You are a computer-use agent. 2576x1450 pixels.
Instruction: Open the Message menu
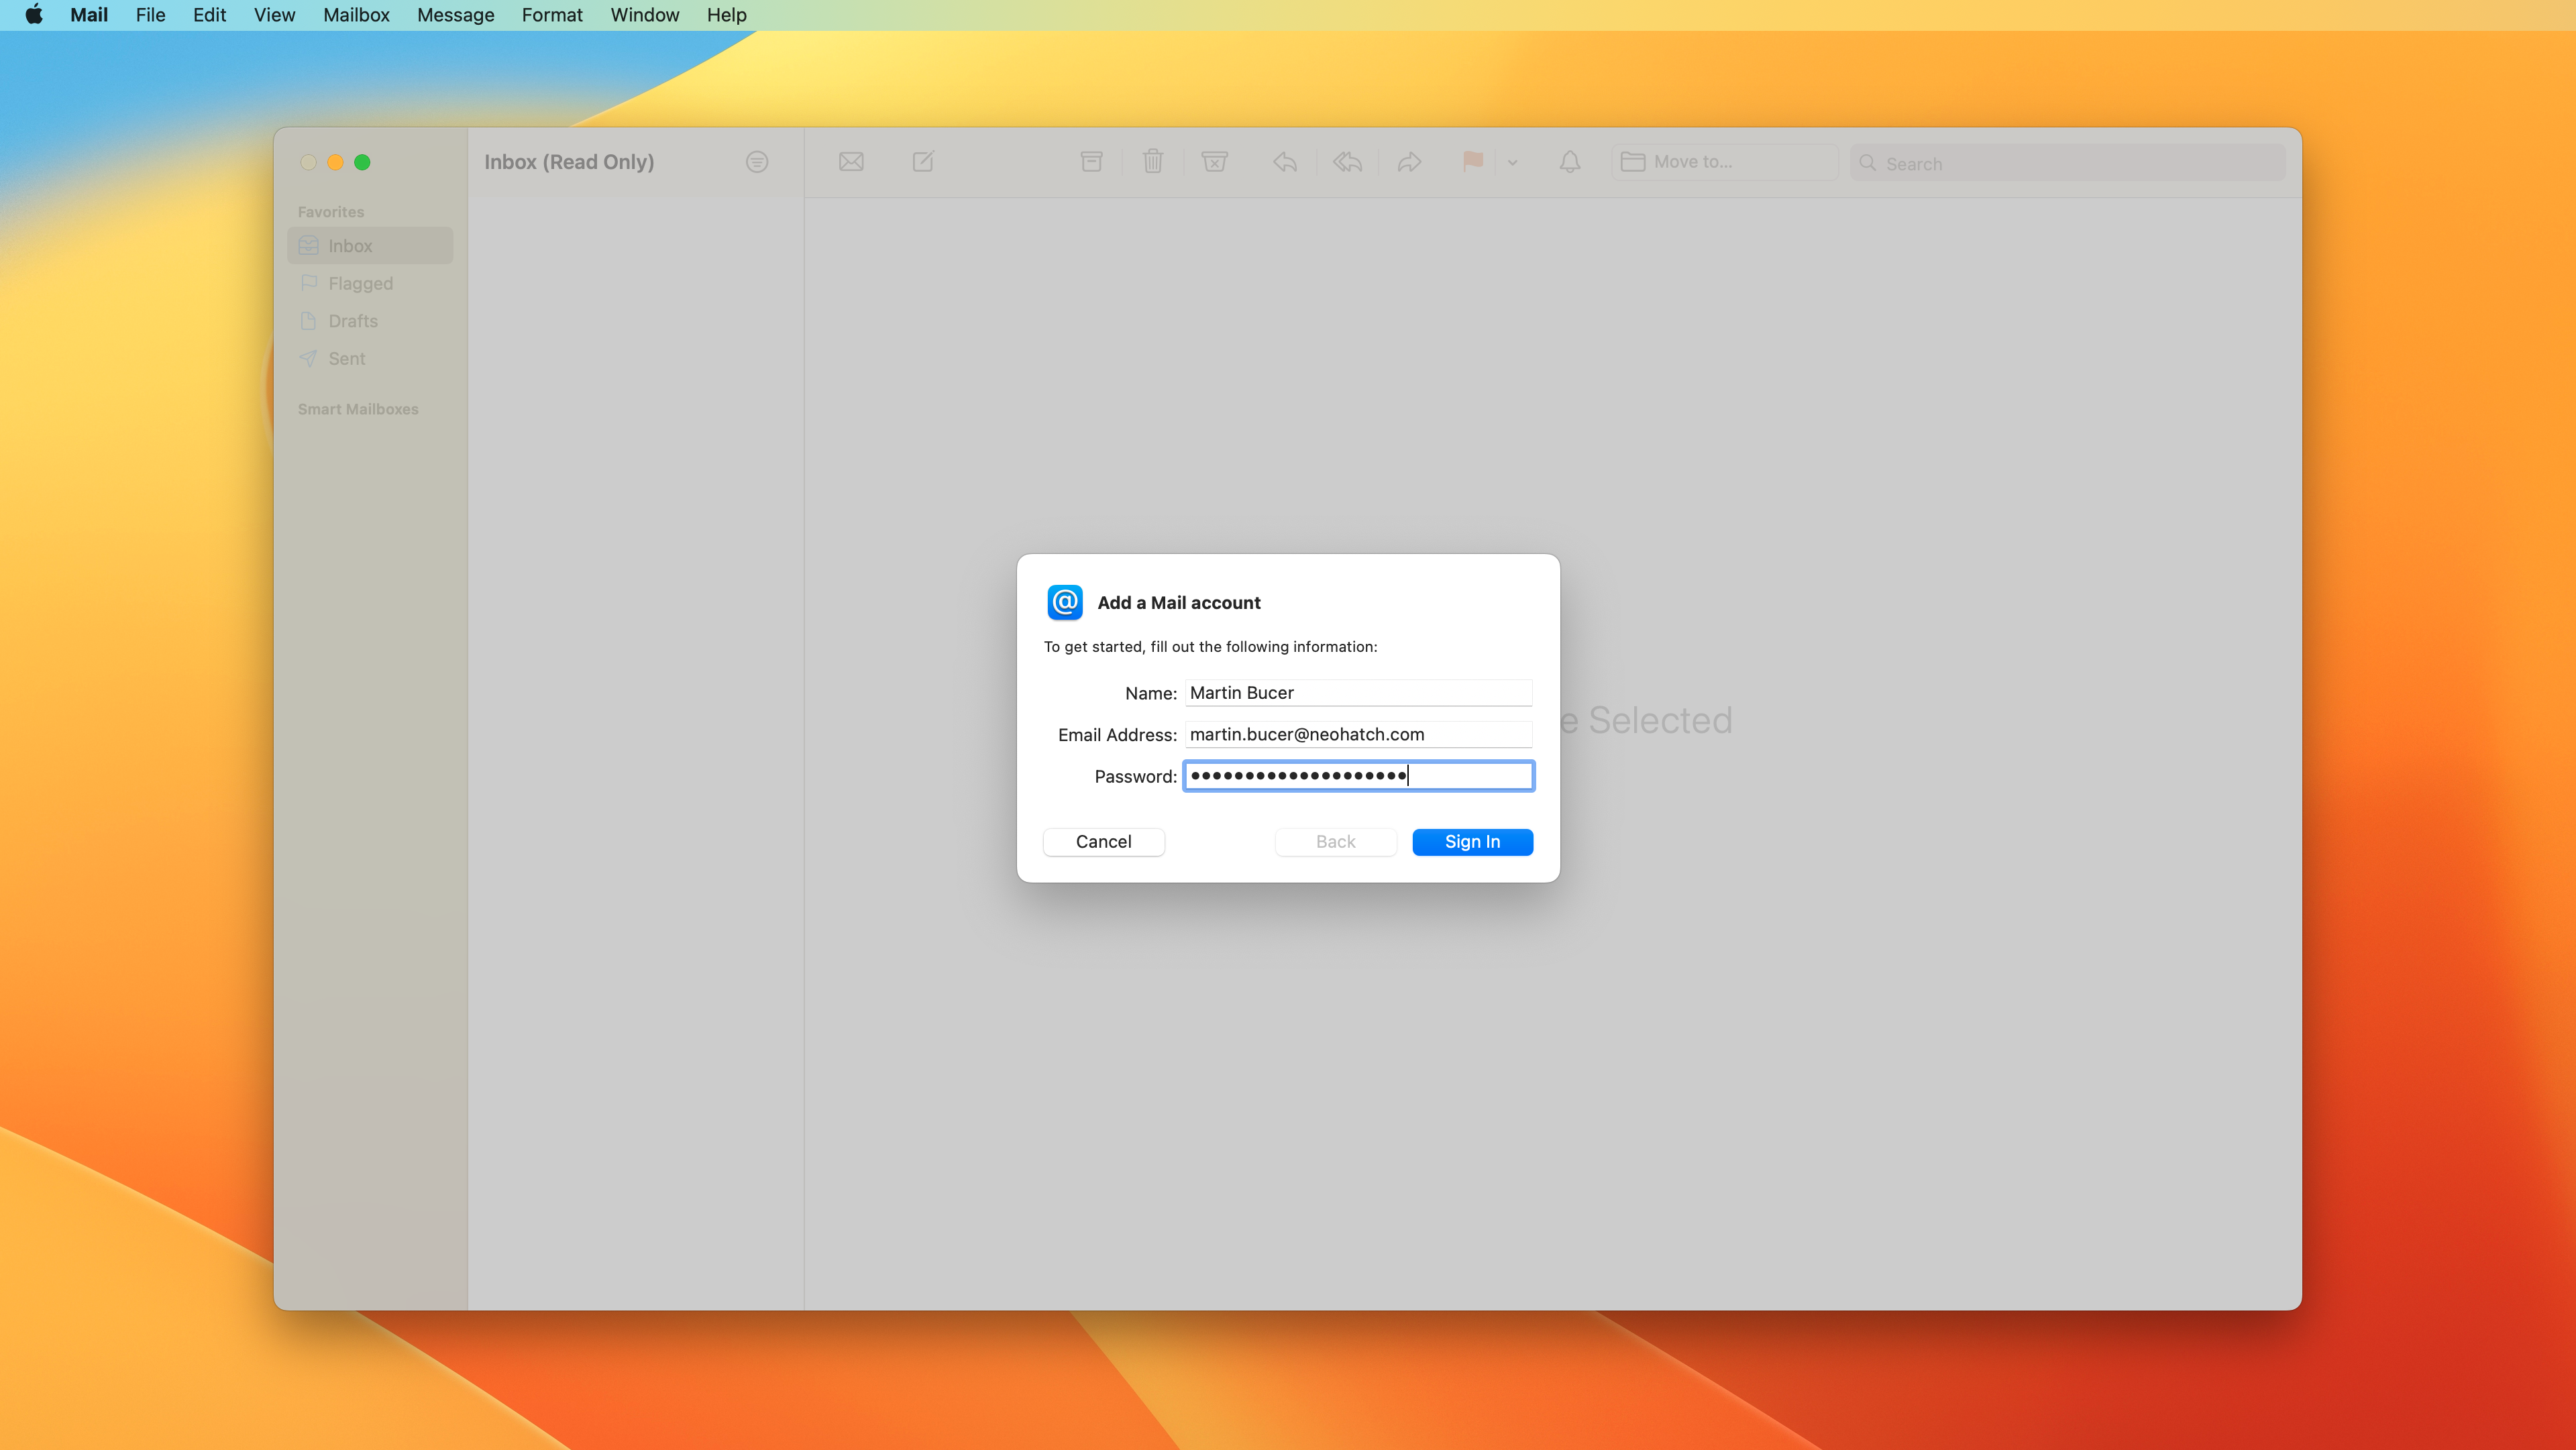click(455, 15)
